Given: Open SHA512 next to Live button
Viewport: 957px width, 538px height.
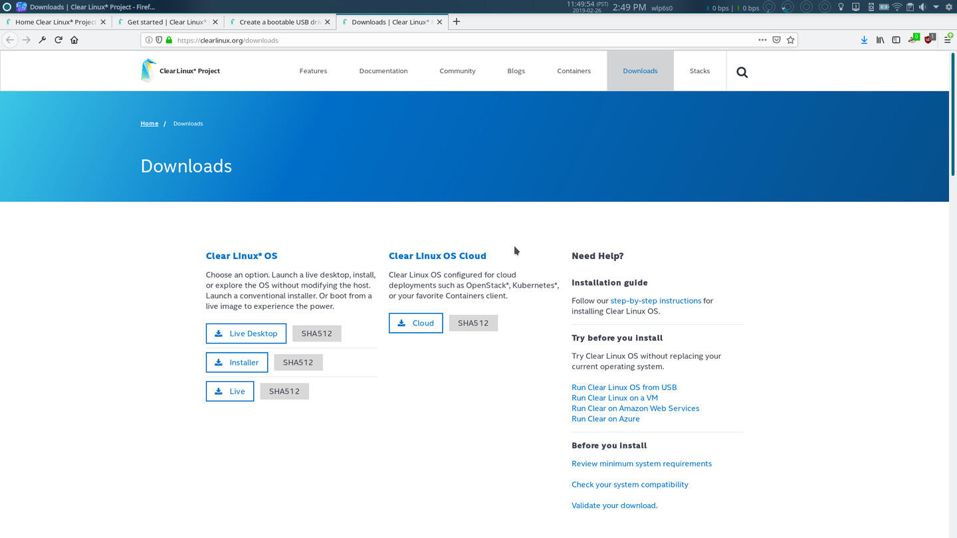Looking at the screenshot, I should [x=284, y=391].
